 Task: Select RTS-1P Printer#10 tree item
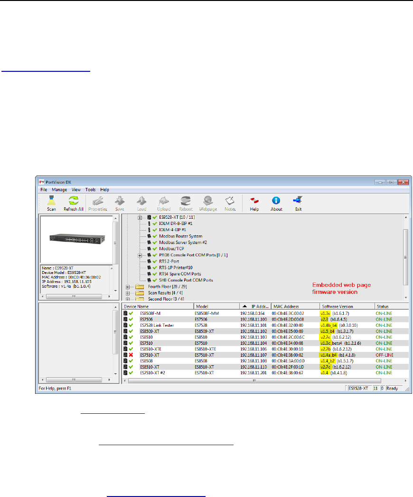(176, 267)
